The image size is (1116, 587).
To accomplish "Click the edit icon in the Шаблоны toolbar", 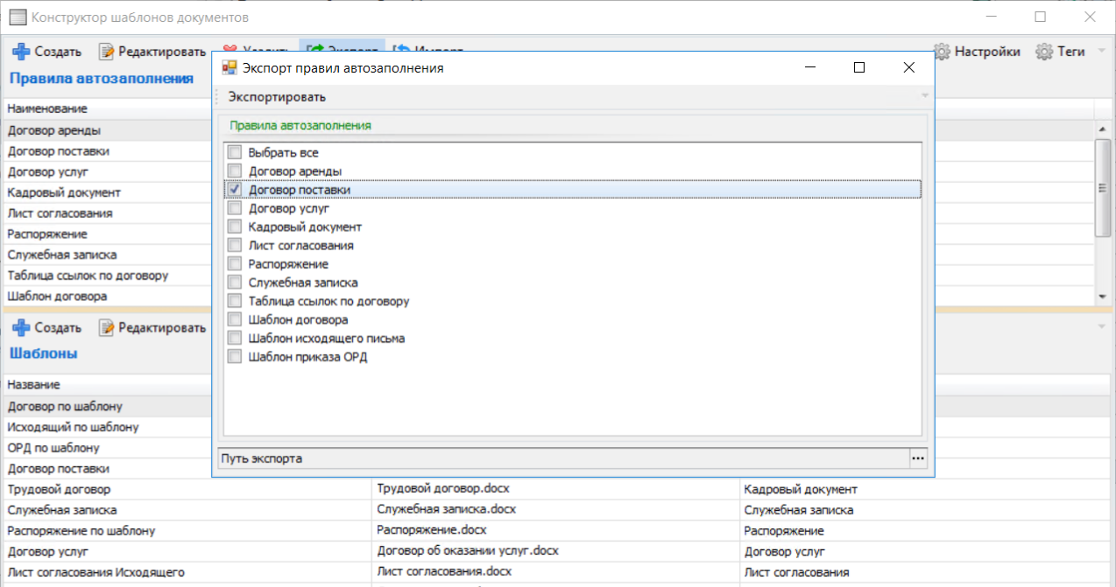I will click(x=106, y=327).
